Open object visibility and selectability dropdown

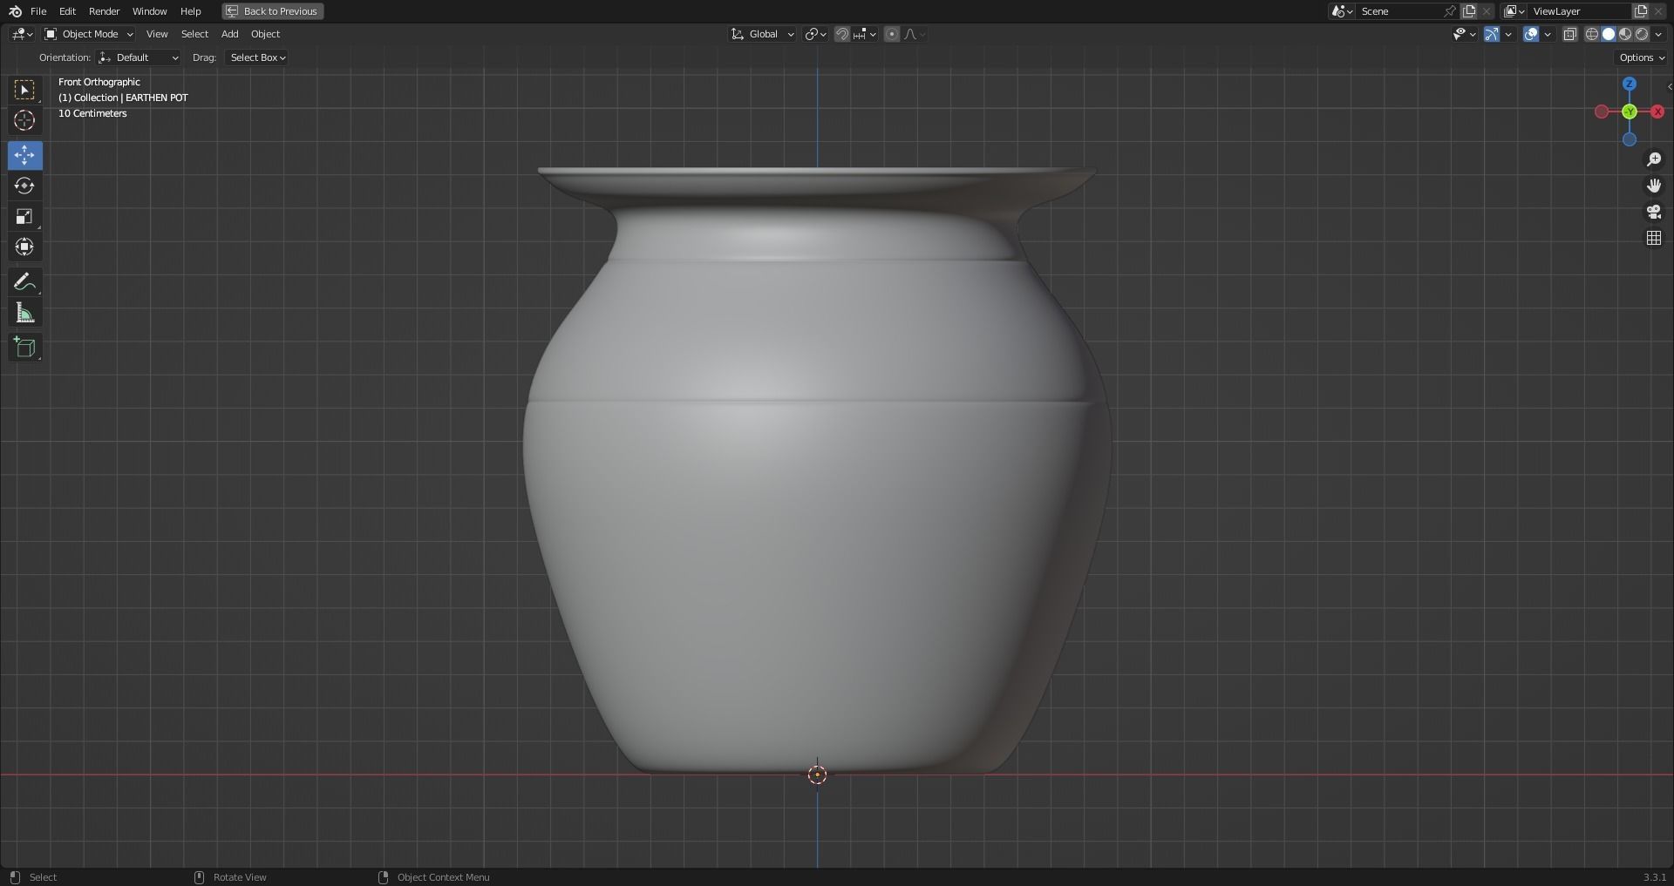[x=1464, y=34]
